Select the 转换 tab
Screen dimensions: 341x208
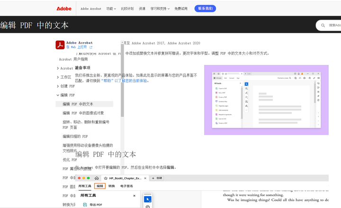[112, 186]
